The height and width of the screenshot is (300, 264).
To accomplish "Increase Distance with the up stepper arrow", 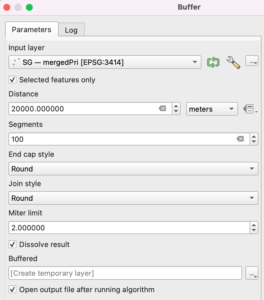I will (x=176, y=106).
